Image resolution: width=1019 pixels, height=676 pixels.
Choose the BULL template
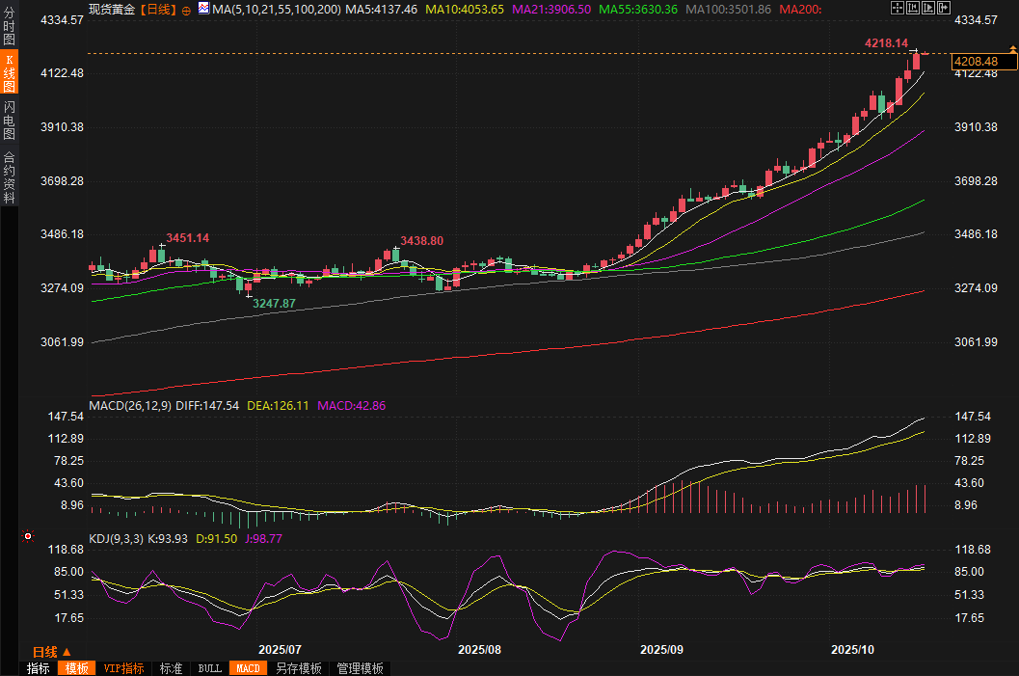tap(209, 668)
